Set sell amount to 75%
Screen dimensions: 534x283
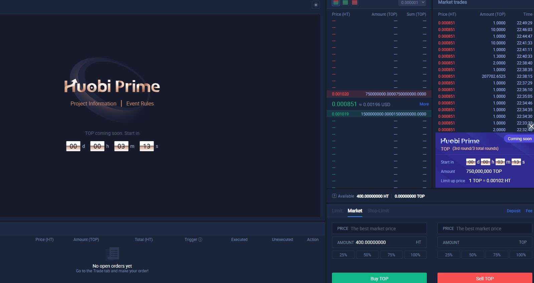(x=497, y=255)
